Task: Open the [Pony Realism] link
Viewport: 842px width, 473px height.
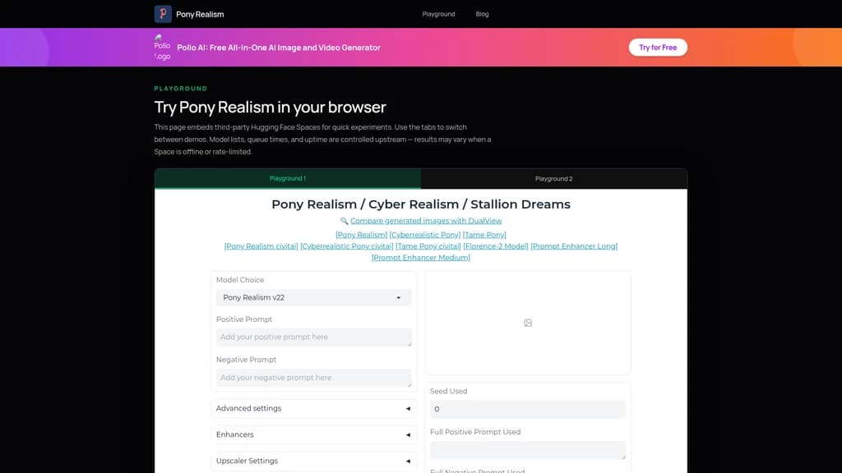Action: (x=362, y=235)
